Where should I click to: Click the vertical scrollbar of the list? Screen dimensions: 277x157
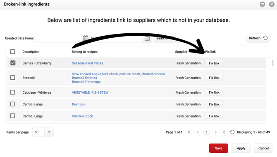point(273,63)
